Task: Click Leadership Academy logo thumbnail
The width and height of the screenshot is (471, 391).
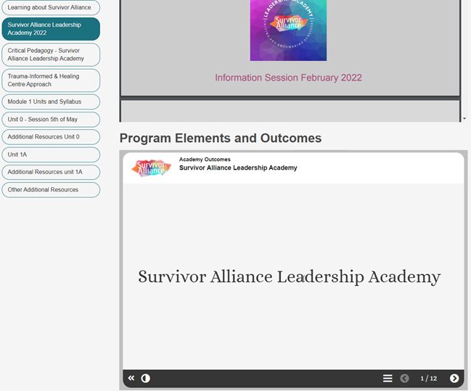Action: coord(288,30)
